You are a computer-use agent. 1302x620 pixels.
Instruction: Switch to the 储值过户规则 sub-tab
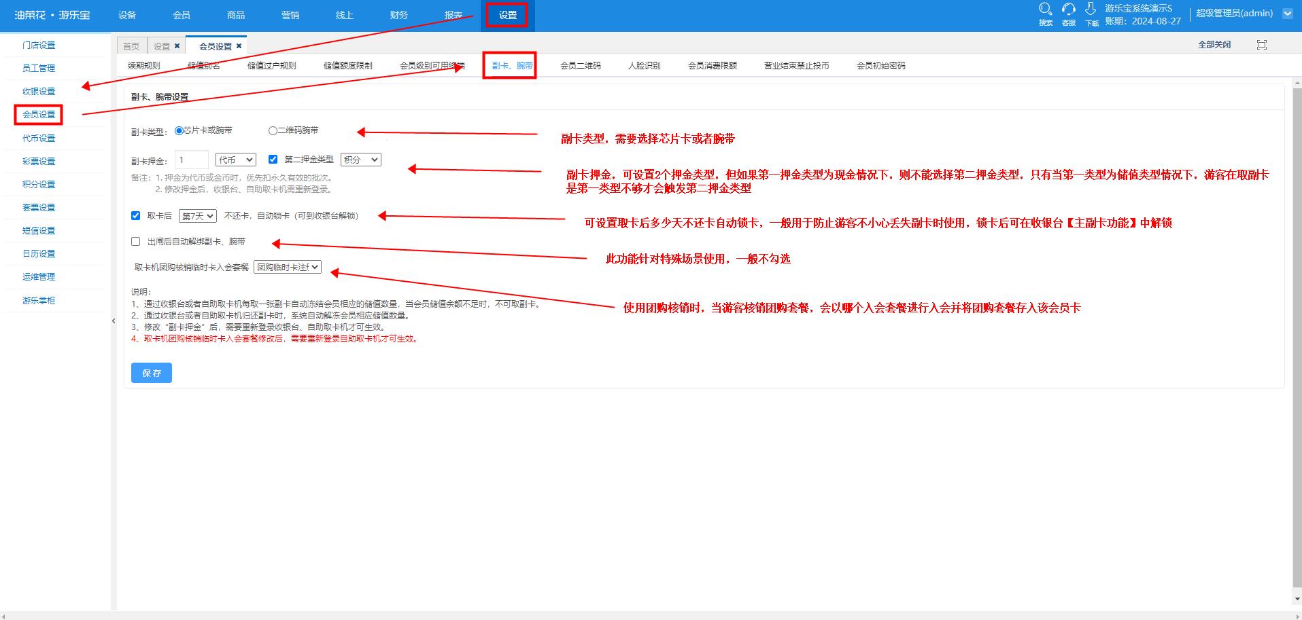click(272, 66)
